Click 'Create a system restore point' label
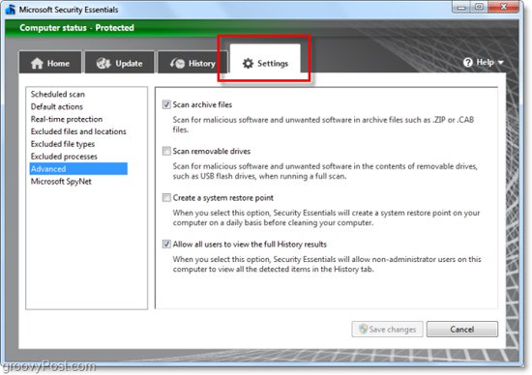Image resolution: width=532 pixels, height=375 pixels. 222,198
